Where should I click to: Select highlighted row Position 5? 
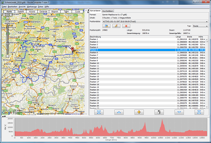[147, 50]
